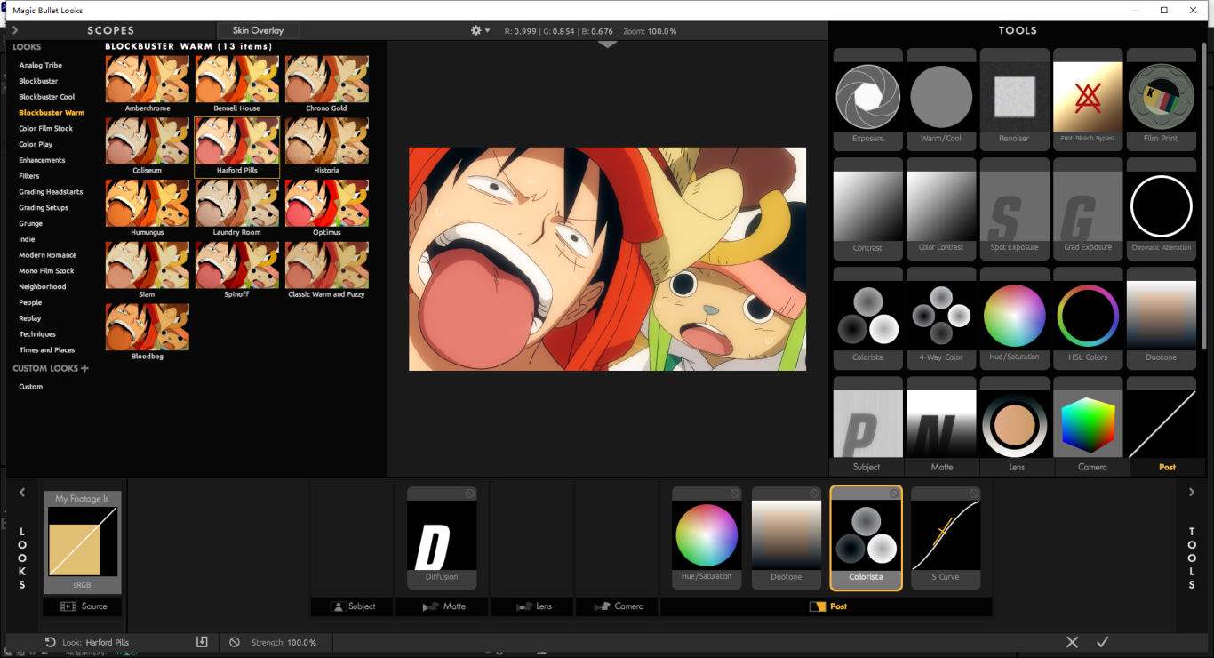
Task: Toggle off the S Curve tool
Action: (x=973, y=493)
